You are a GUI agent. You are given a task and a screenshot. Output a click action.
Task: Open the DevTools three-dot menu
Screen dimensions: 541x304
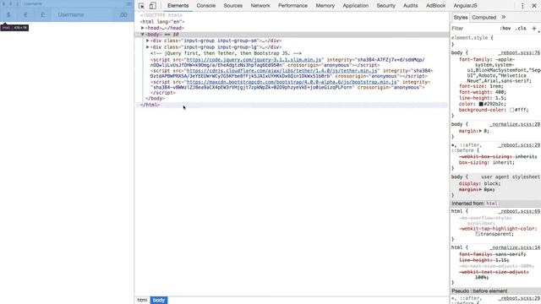[x=522, y=6]
